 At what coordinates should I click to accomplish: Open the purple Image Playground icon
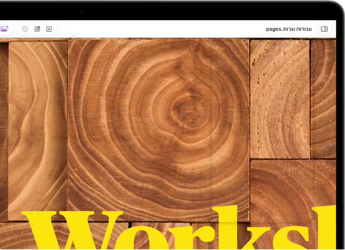(4, 29)
